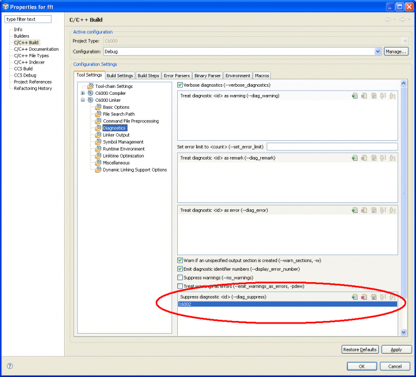
Task: Click the set_error_limit count field
Action: click(x=332, y=146)
